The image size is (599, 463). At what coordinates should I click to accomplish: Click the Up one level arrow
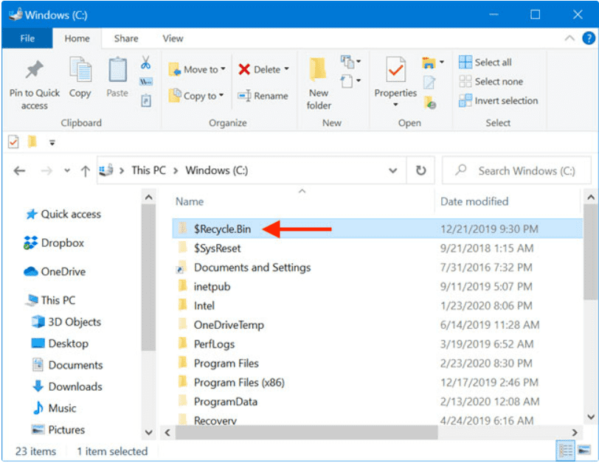pos(86,170)
